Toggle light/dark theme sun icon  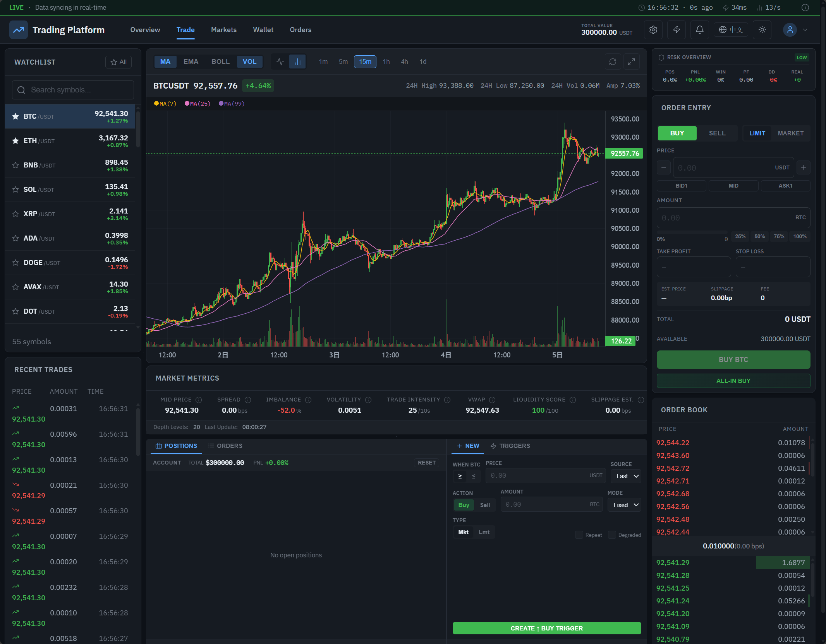click(x=762, y=30)
